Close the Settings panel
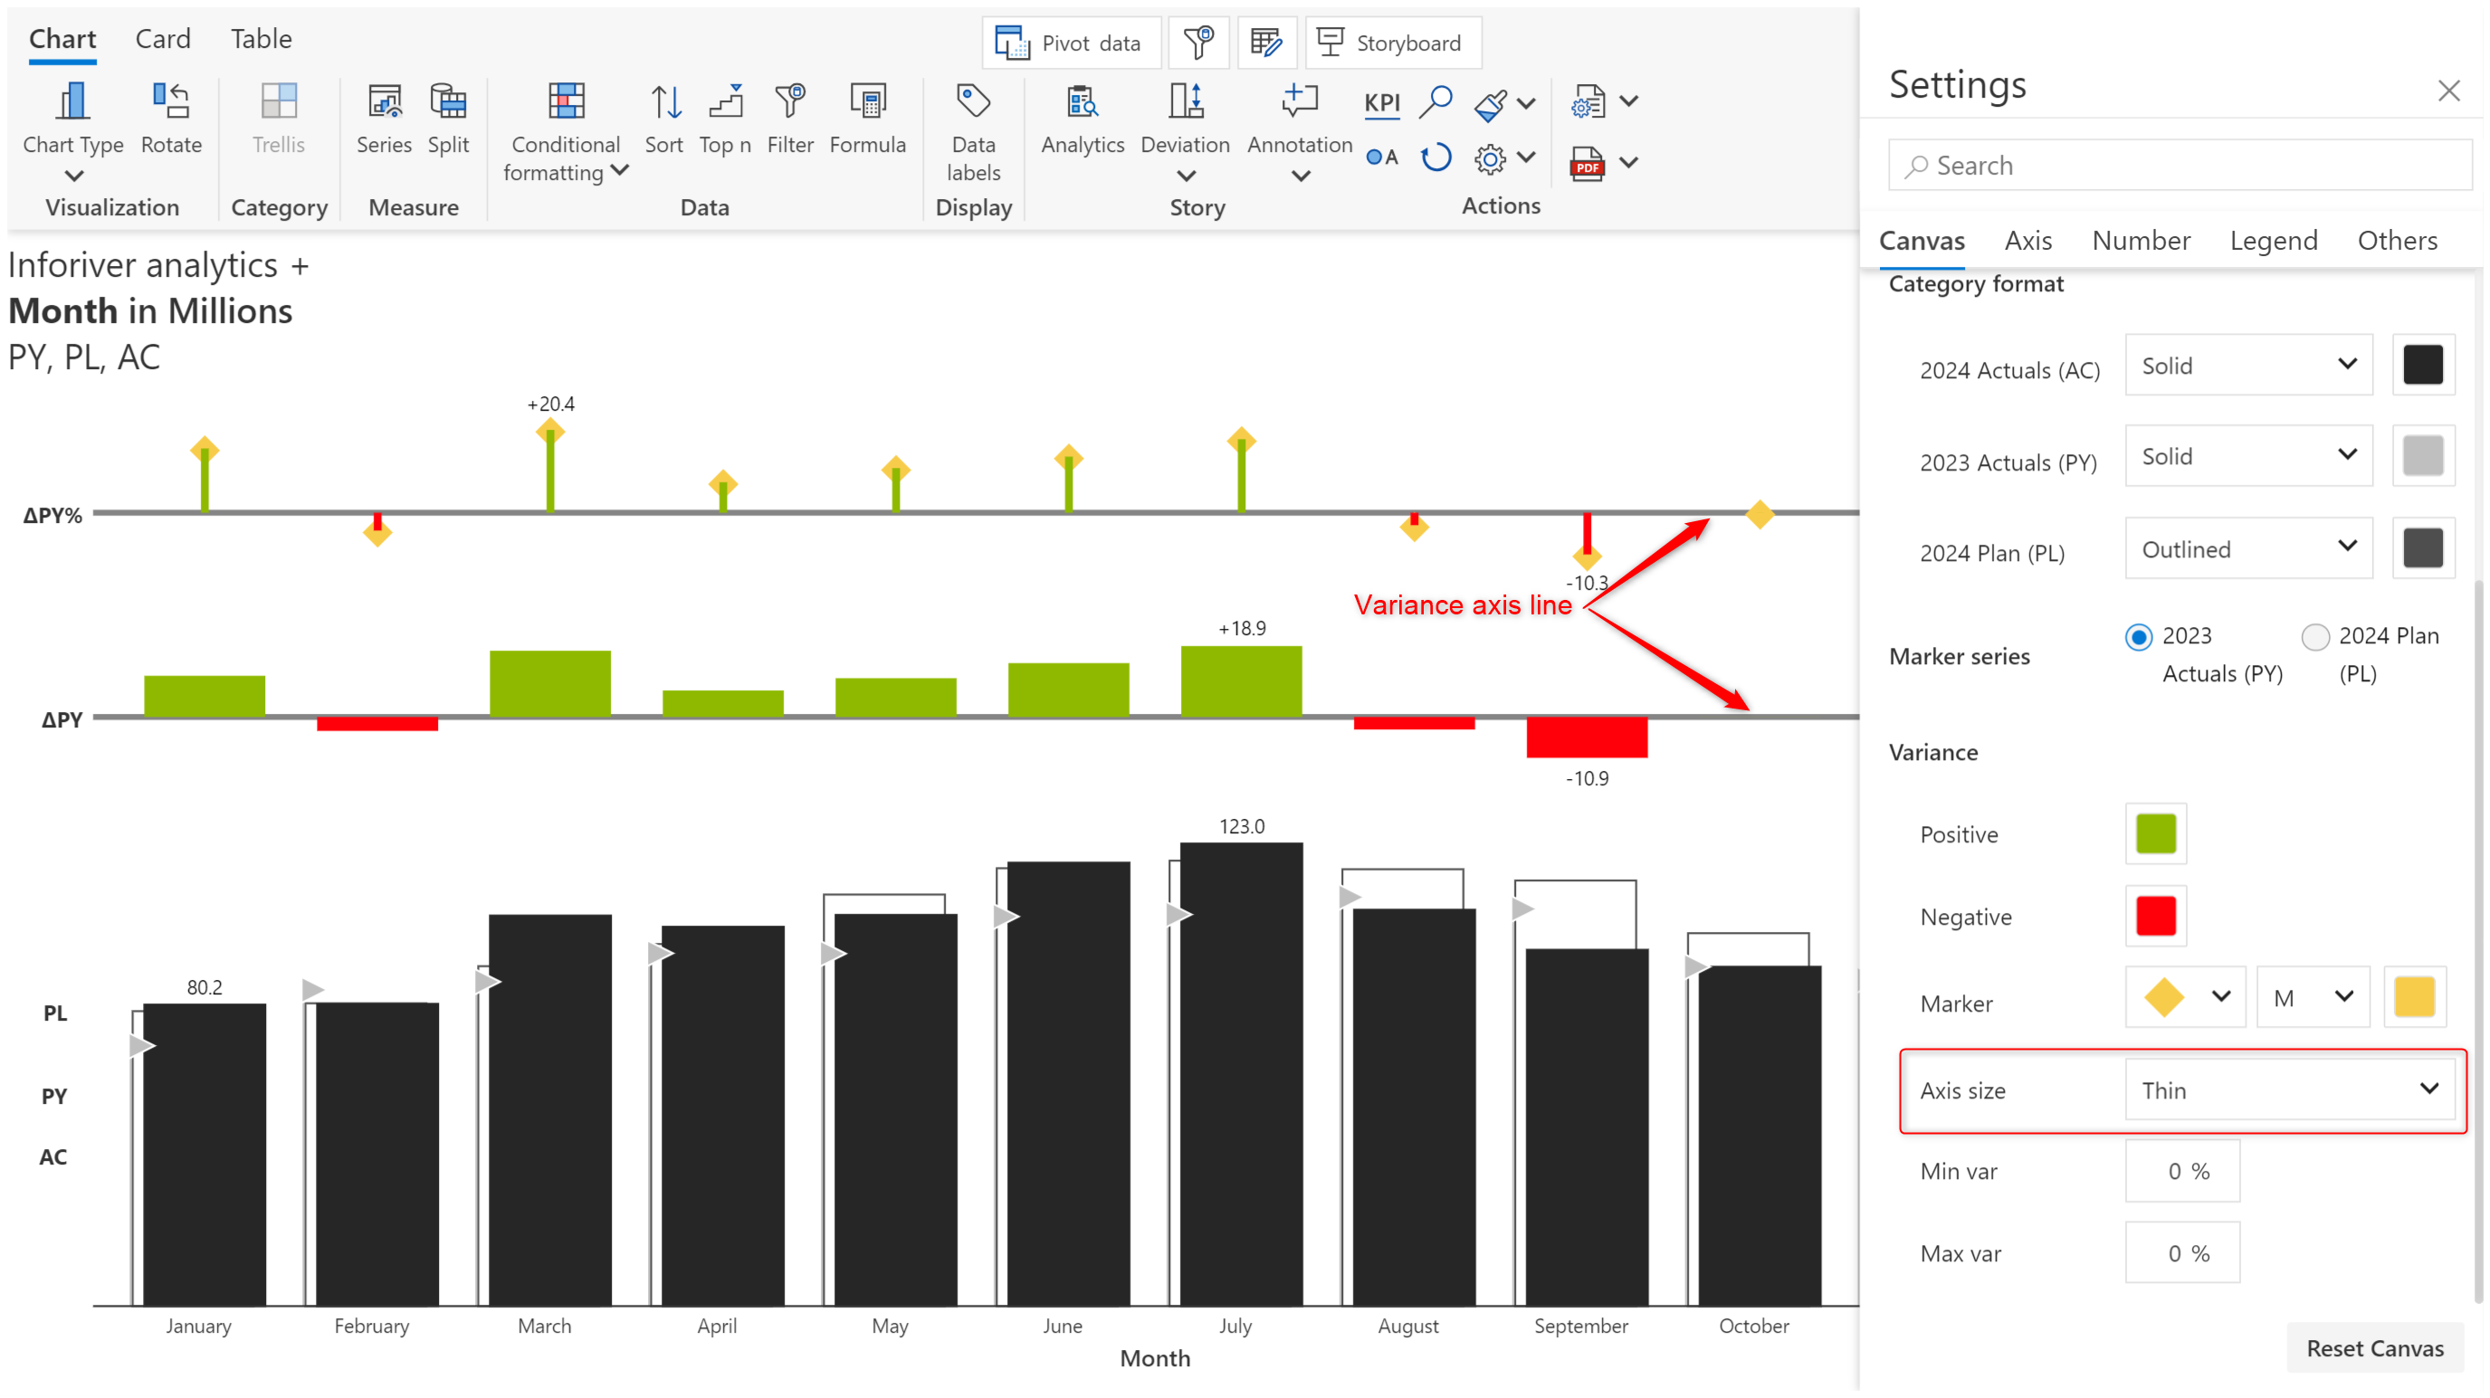This screenshot has height=1398, width=2490. click(x=2448, y=90)
